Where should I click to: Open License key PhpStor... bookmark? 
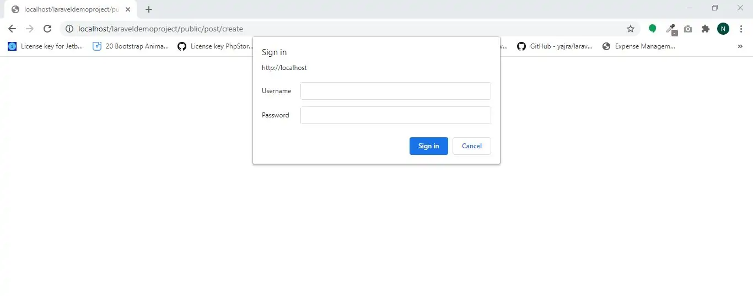coord(215,46)
